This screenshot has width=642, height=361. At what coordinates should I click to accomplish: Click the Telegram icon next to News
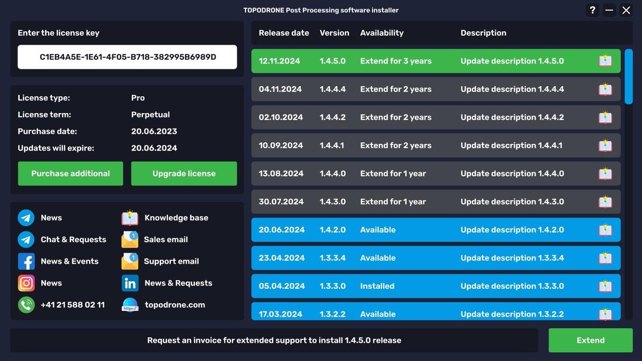click(26, 218)
